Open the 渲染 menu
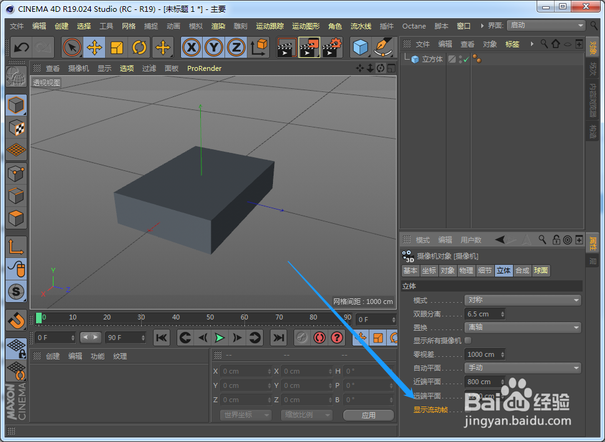This screenshot has width=605, height=442. 218,26
